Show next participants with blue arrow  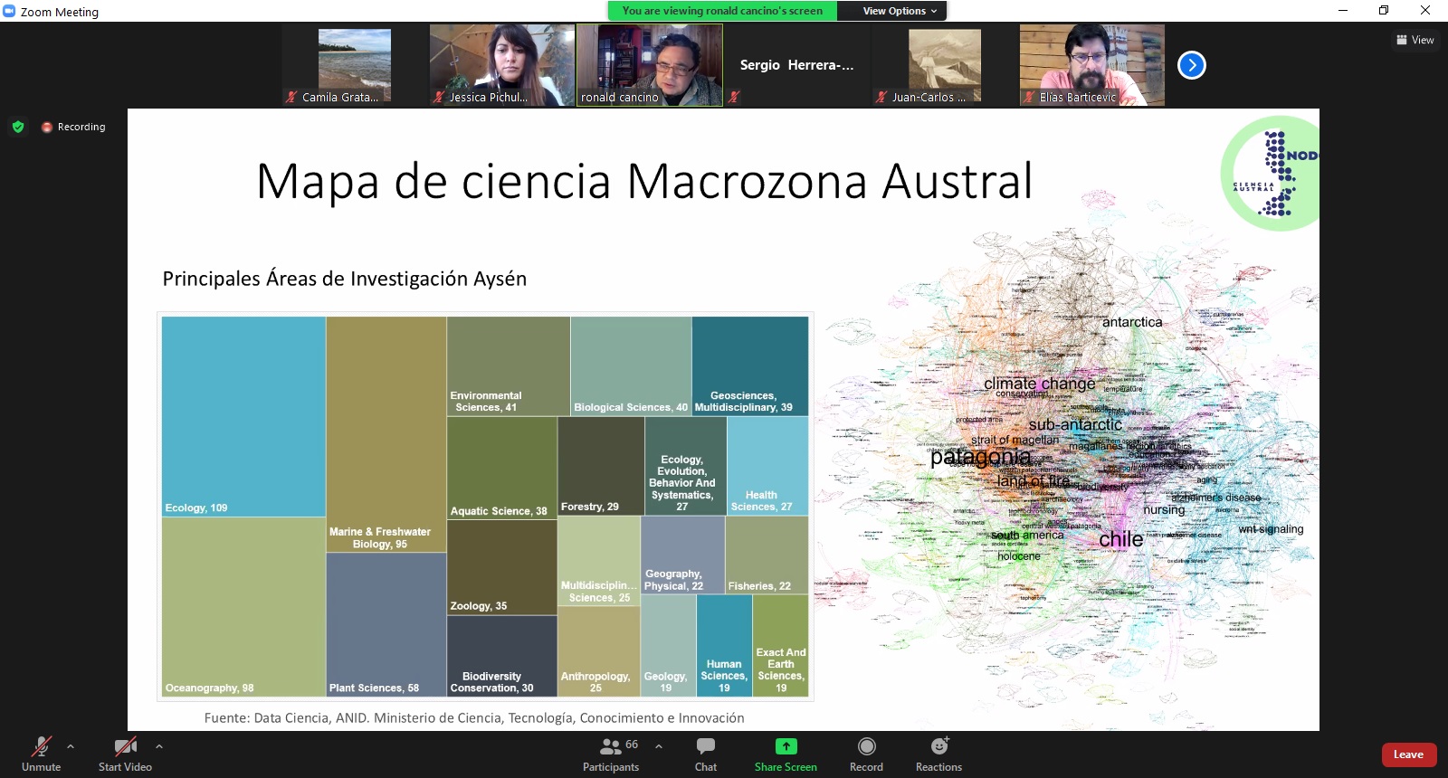(1191, 65)
